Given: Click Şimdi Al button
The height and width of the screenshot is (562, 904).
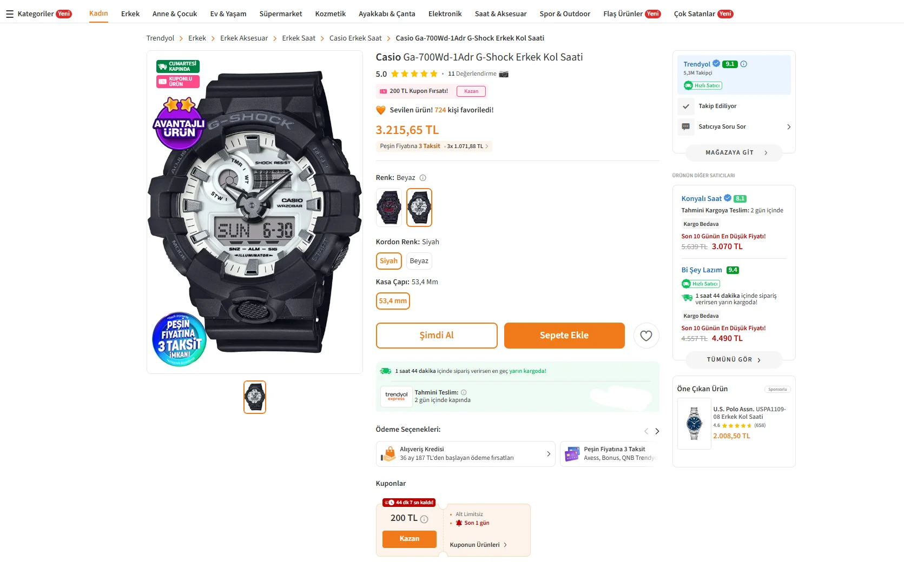Looking at the screenshot, I should click(x=437, y=336).
